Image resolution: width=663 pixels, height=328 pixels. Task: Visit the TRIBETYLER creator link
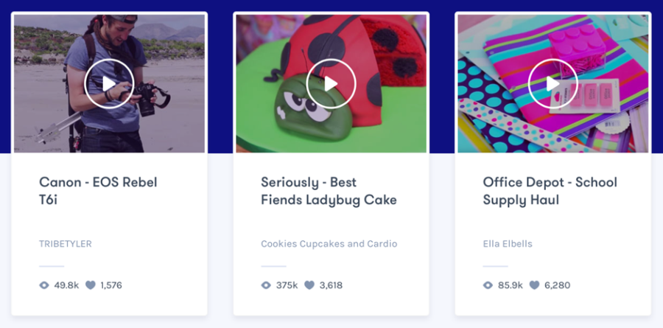[66, 244]
